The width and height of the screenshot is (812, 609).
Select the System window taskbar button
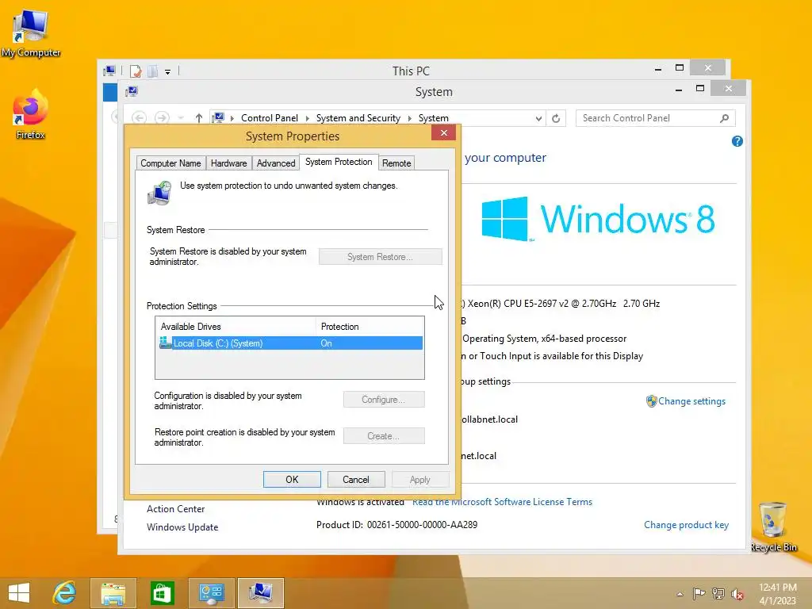click(260, 593)
